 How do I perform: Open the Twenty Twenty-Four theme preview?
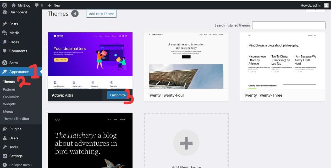[186, 61]
